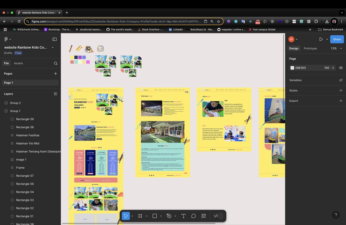This screenshot has width=346, height=225.
Task: Toggle page background visibility eye icon
Action: (341, 68)
